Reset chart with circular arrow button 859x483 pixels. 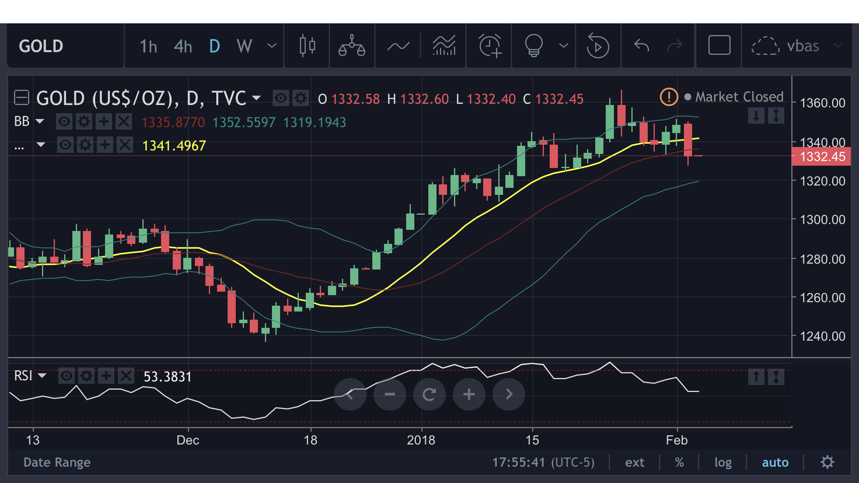(429, 394)
